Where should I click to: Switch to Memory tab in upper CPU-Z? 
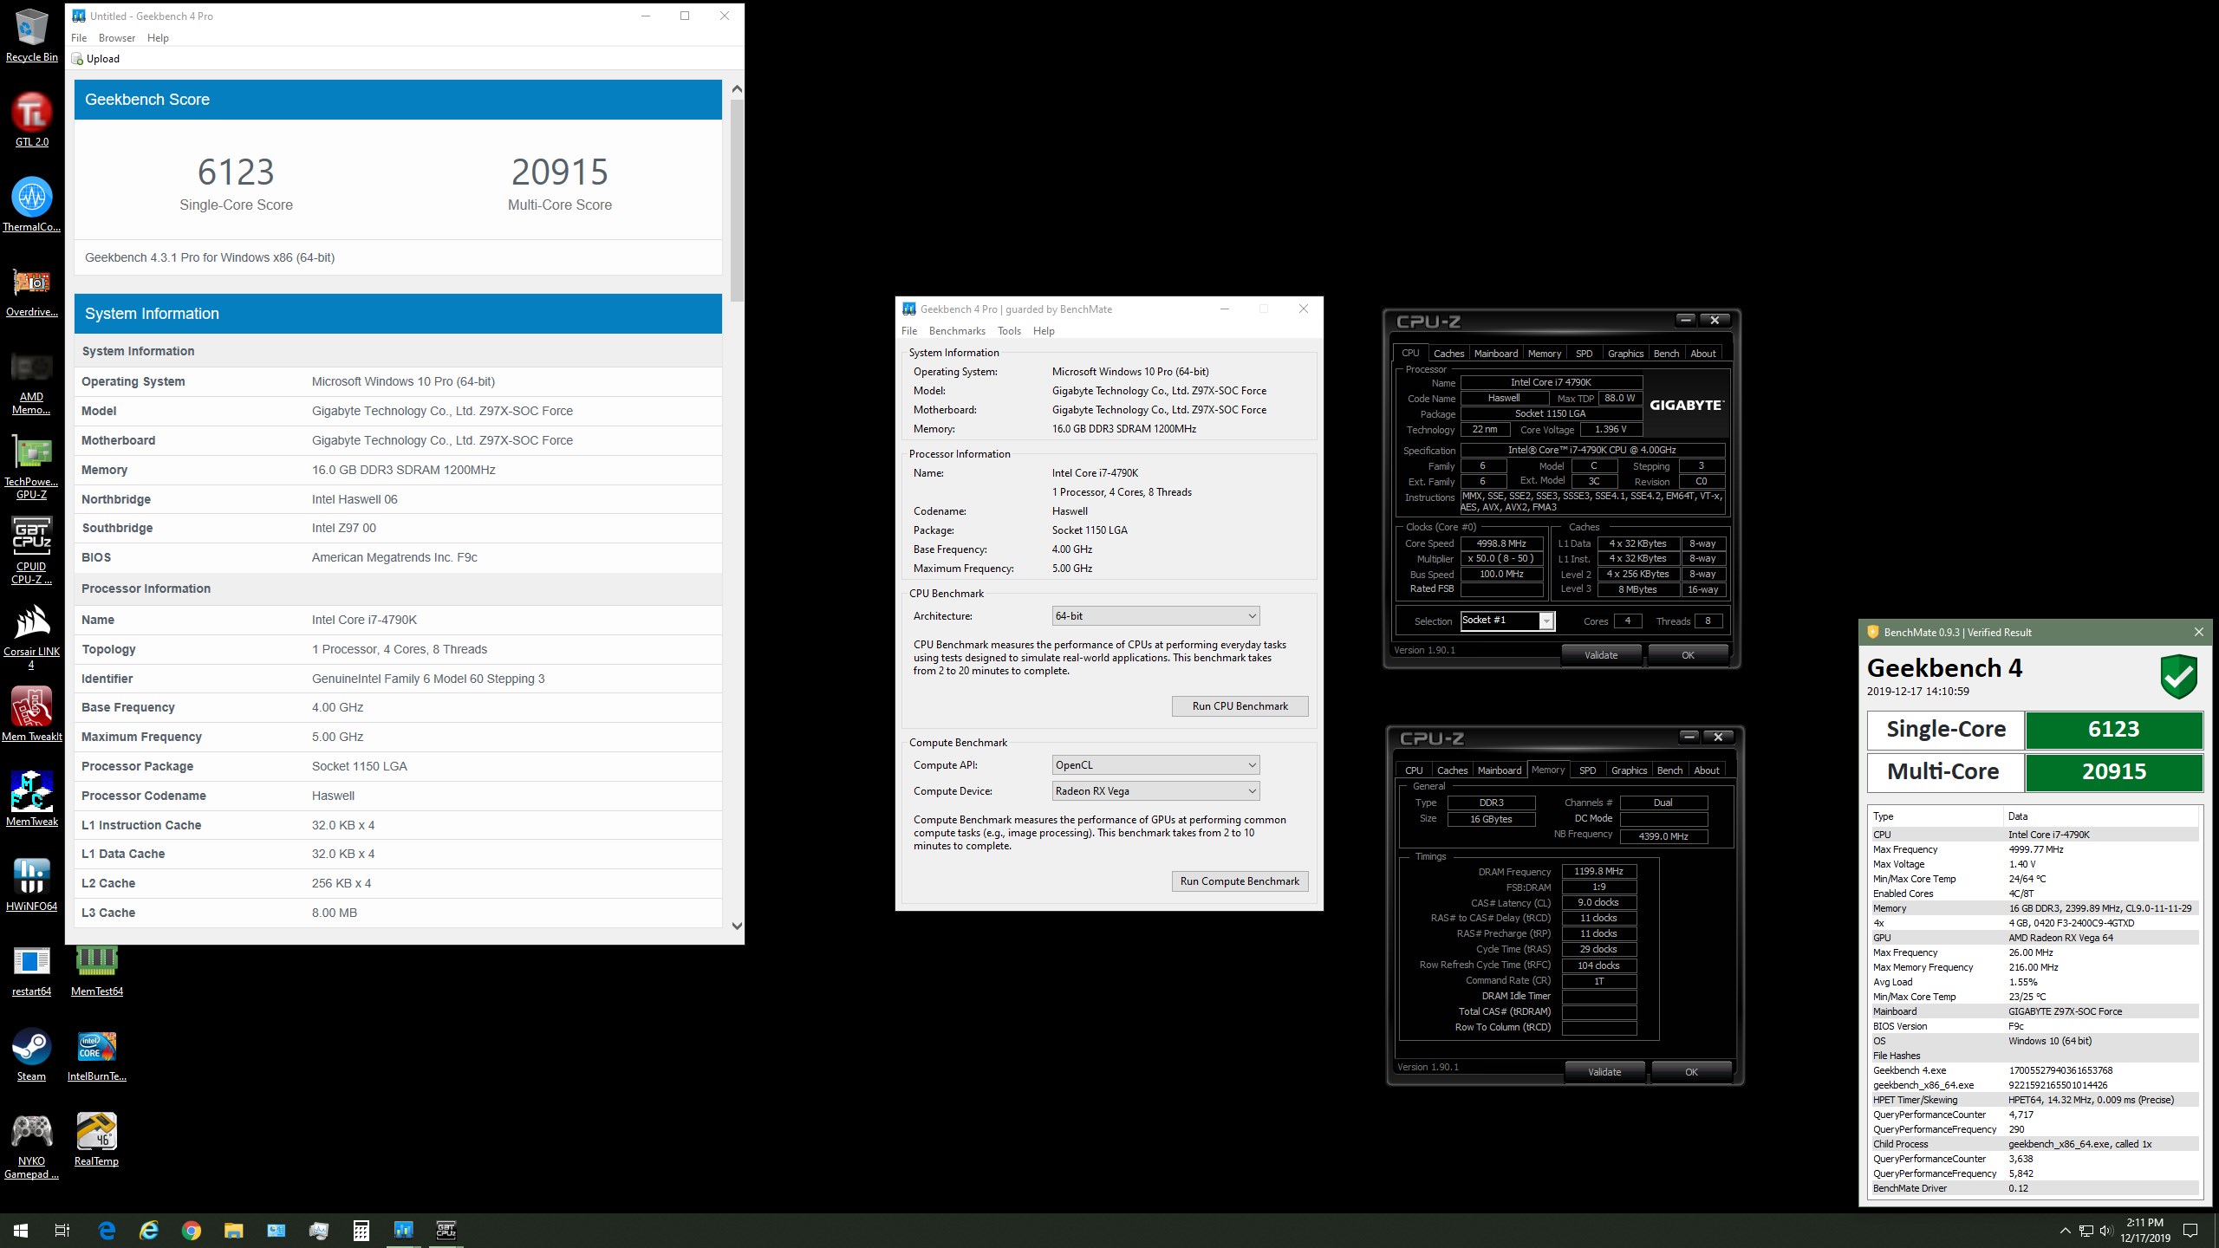(1545, 354)
